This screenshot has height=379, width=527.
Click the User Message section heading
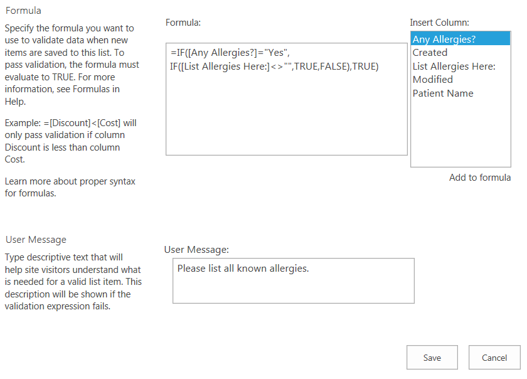point(36,240)
